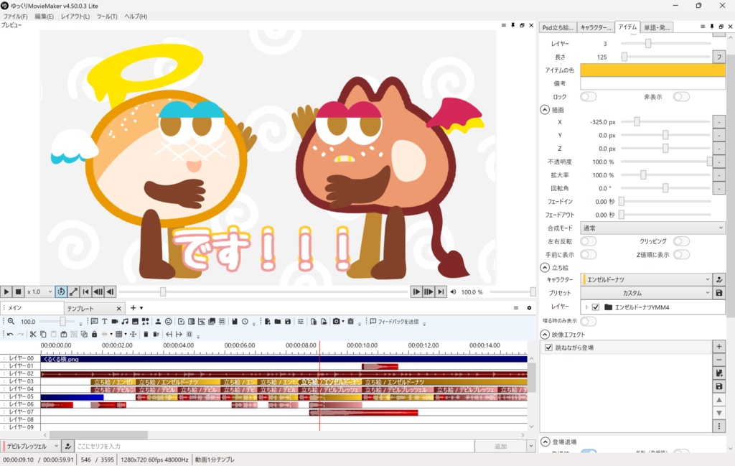Open timeline settings gear icon
Image resolution: width=735 pixels, height=466 pixels.
pyautogui.click(x=529, y=308)
